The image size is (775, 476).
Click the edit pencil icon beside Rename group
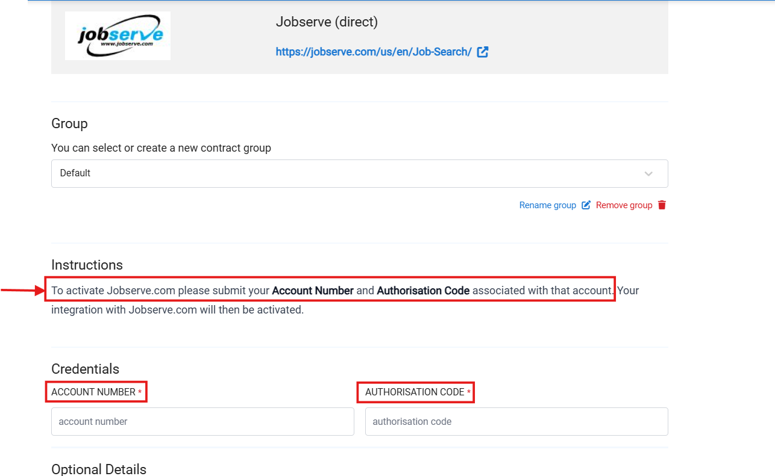[586, 205]
